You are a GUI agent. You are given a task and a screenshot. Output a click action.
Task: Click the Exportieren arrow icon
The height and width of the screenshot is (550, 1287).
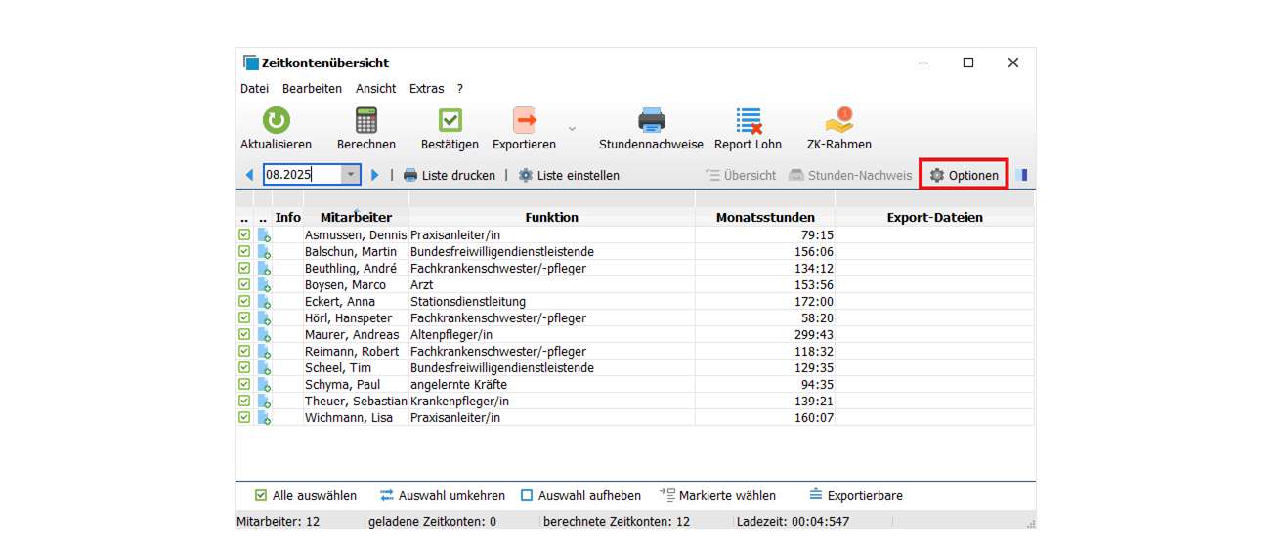coord(525,121)
